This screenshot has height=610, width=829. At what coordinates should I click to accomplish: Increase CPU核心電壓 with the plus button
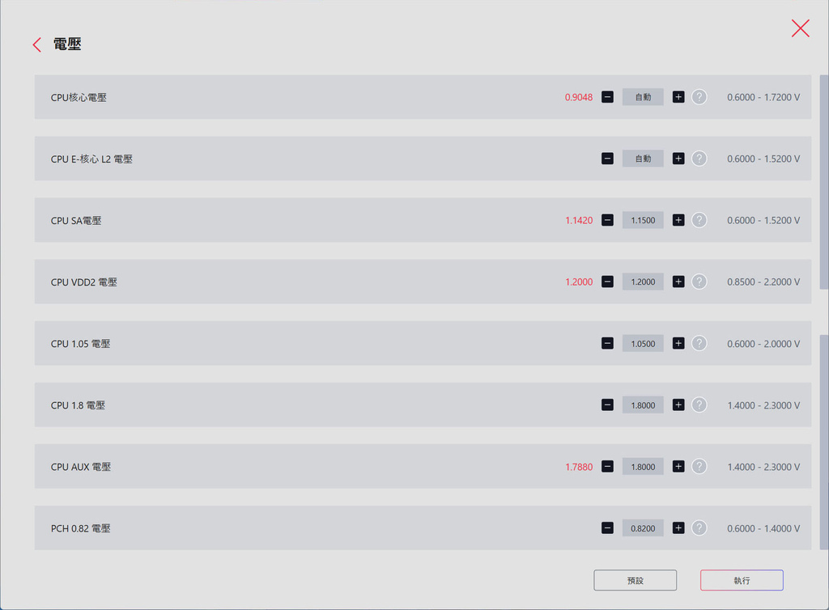coord(678,97)
